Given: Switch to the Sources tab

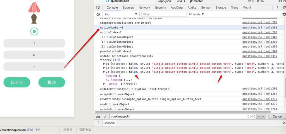Looking at the screenshot, I should [x=128, y=8].
